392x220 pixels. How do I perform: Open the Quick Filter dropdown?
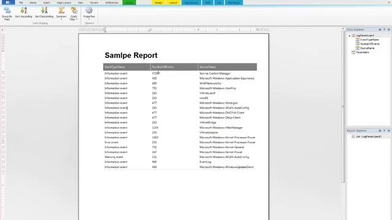point(73,13)
